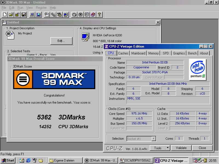This screenshot has height=164, width=219.
Task: Click the project description document toolbar icon
Action: click(x=47, y=14)
